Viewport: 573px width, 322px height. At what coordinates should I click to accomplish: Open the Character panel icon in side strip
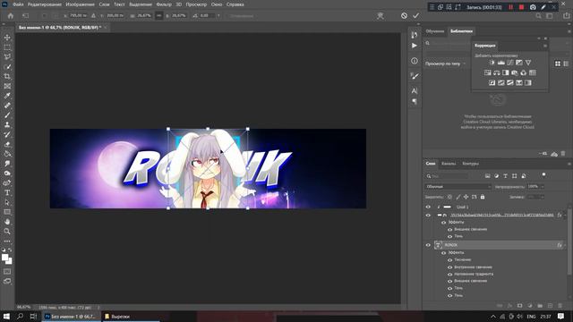[414, 91]
